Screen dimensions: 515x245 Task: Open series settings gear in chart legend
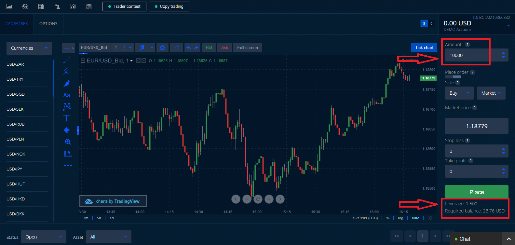pos(143,61)
